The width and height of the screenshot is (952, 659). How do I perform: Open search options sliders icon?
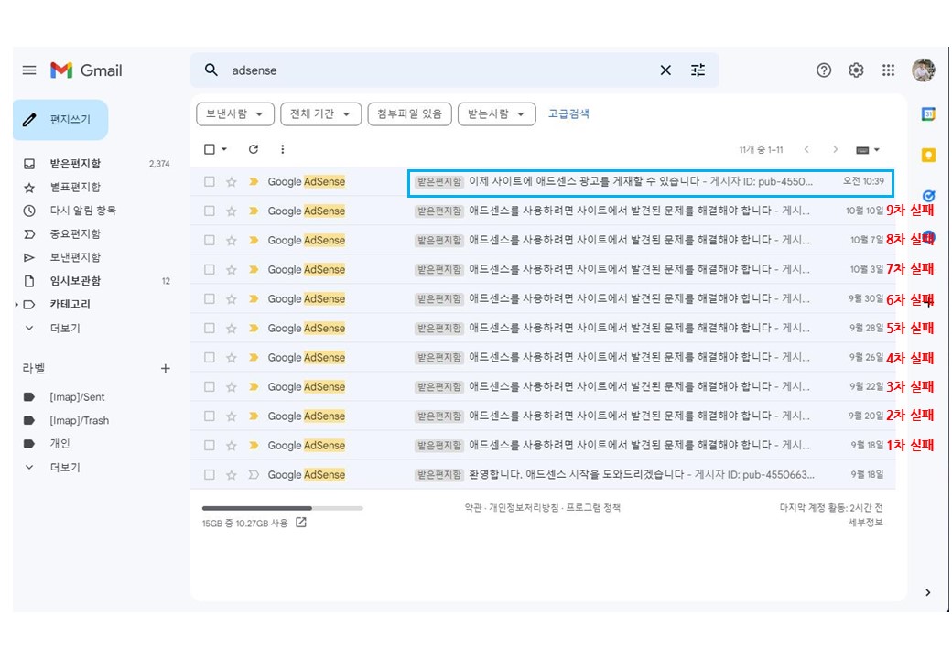[x=698, y=70]
